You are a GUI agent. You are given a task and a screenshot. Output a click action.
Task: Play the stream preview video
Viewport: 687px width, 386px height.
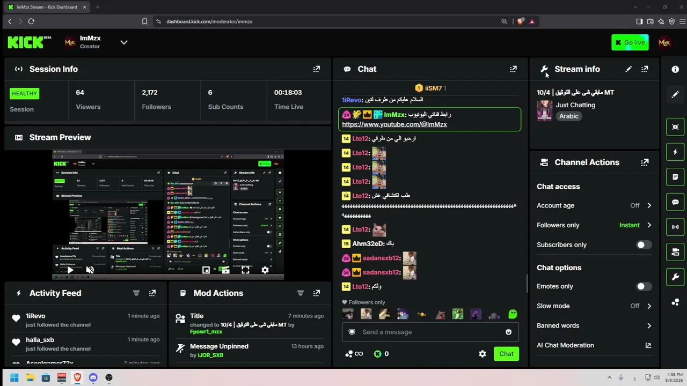pos(70,270)
